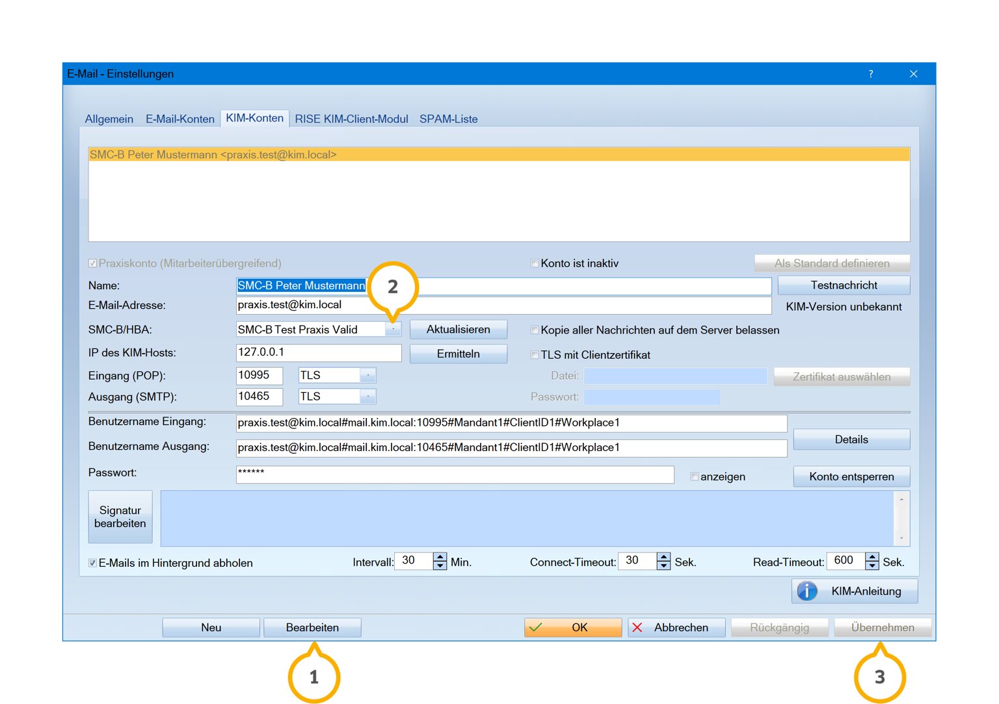Click the Datei certificate file field
The image size is (999, 704).
[676, 376]
